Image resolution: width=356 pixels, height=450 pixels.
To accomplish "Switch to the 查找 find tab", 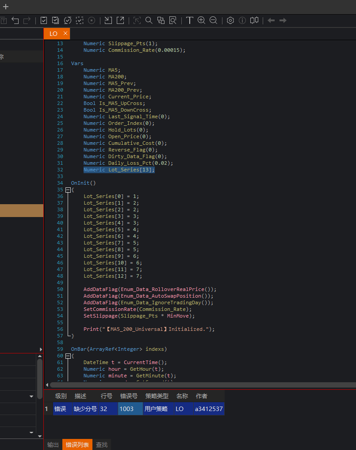I will (x=102, y=445).
